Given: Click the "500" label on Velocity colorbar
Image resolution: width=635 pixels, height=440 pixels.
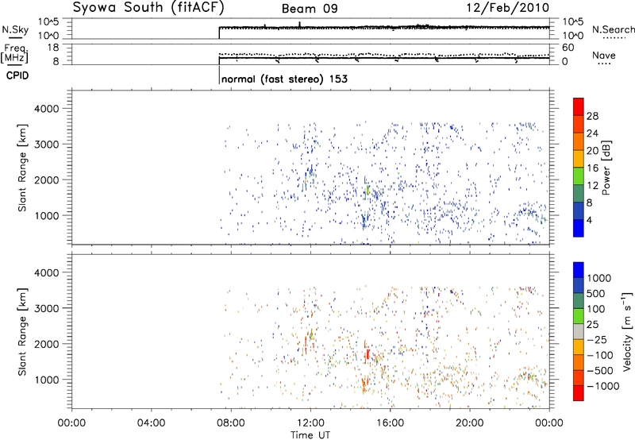Looking at the screenshot, I should [596, 293].
